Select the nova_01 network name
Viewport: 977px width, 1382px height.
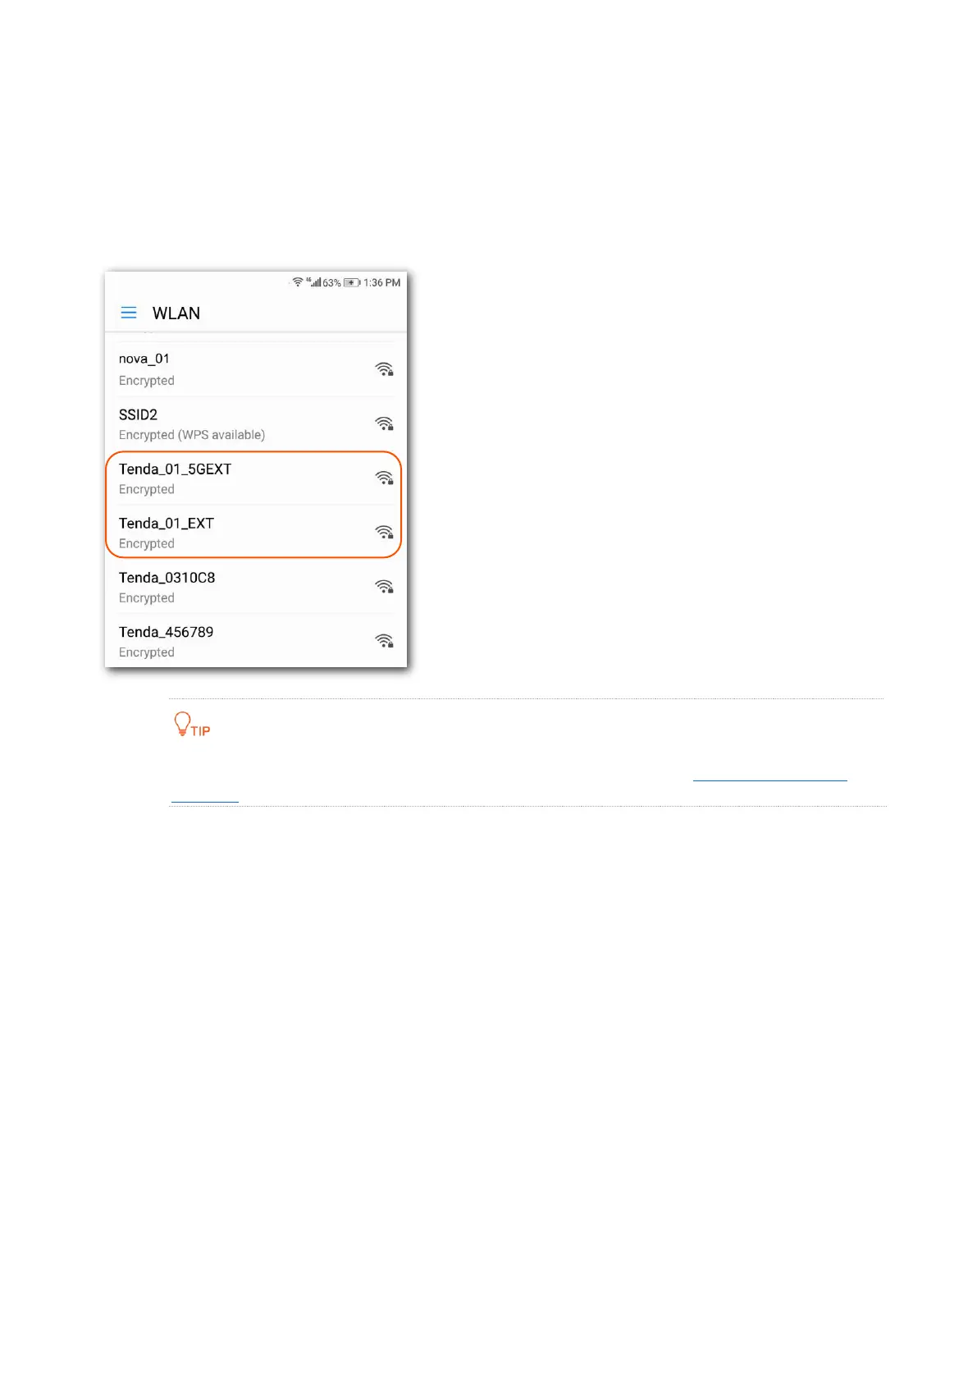144,359
